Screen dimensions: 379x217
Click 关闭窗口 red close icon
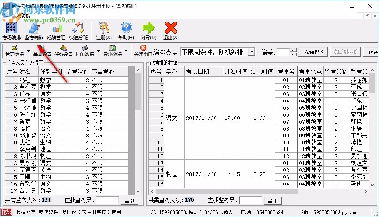pyautogui.click(x=143, y=48)
